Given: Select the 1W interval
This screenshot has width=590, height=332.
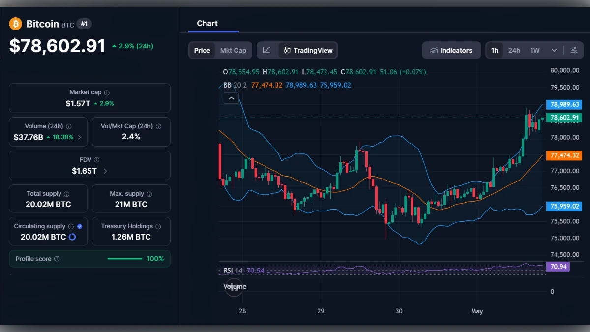Looking at the screenshot, I should [x=535, y=50].
